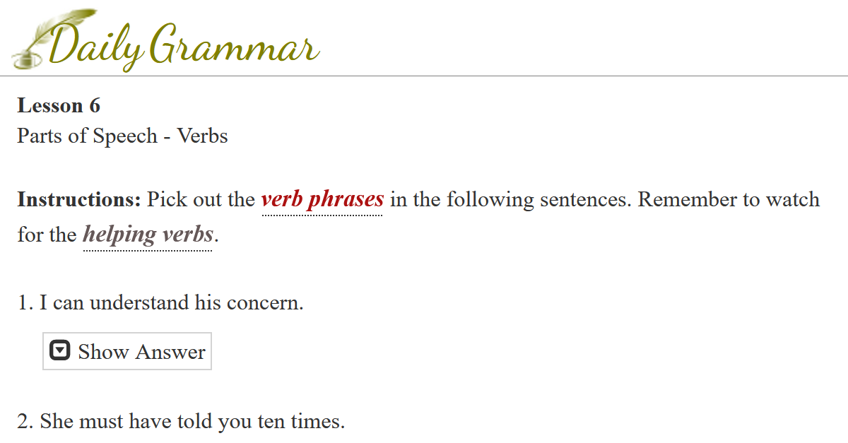Image resolution: width=848 pixels, height=443 pixels.
Task: Click the words 'I can' in sentence 1
Action: tap(62, 303)
